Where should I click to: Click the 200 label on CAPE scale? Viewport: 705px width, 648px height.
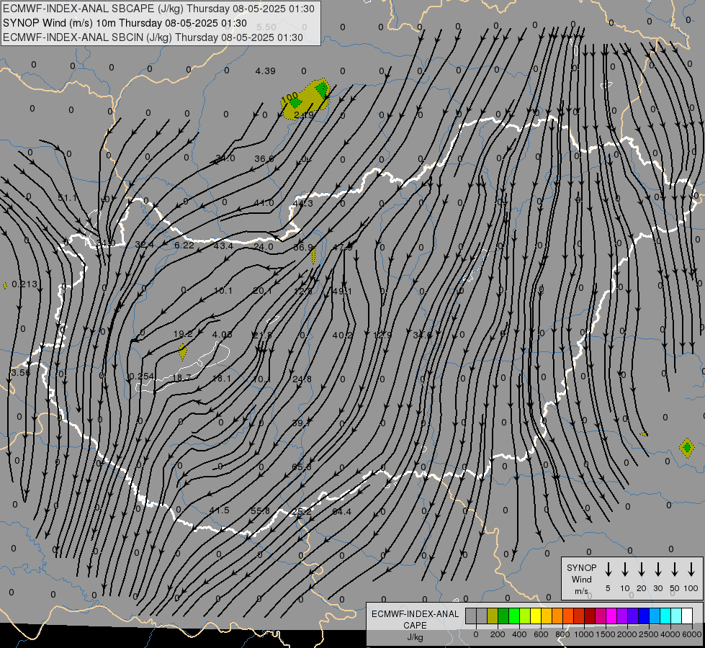click(x=498, y=634)
